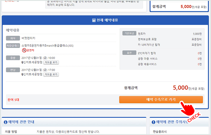Click the 옵션 label tag

point(128,53)
